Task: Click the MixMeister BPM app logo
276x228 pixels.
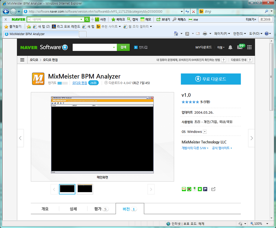Action: point(38,78)
